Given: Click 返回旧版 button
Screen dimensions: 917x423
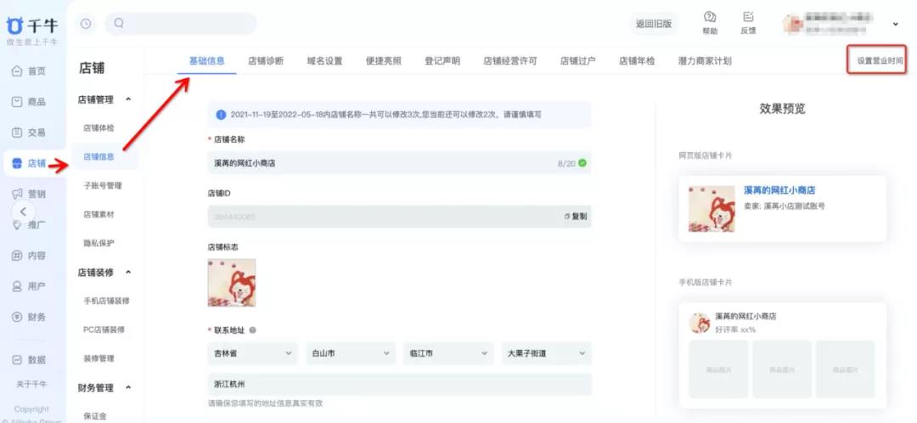Looking at the screenshot, I should (654, 24).
